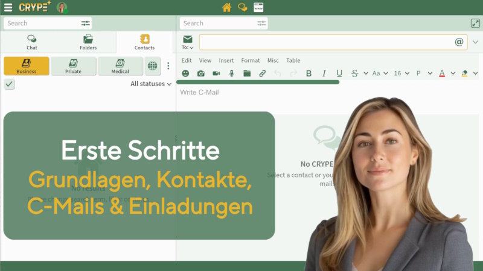This screenshot has height=271, width=483.
Task: Attach a photo with the camera icon
Action: point(200,73)
